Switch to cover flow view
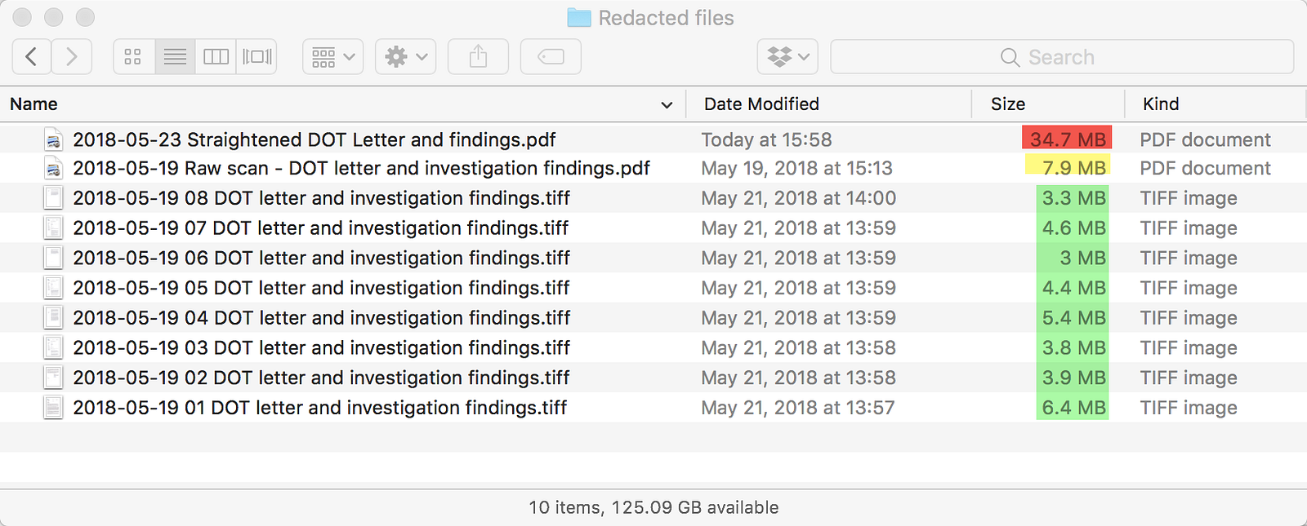1307x526 pixels. [x=256, y=57]
